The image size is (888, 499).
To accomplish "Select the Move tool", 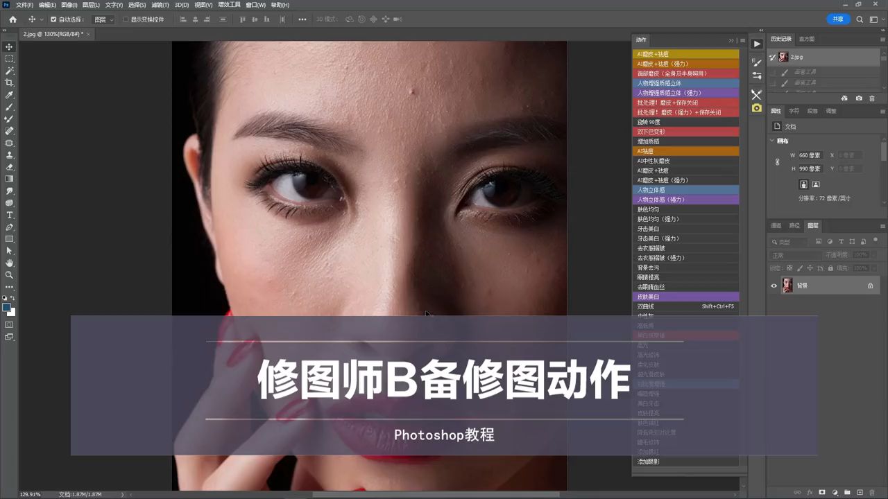I will click(x=9, y=46).
